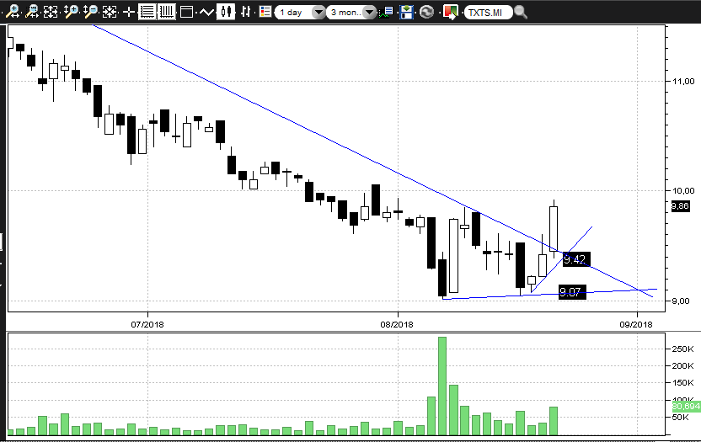Click the symbol search magnifier icon
Image resolution: width=701 pixels, height=442 pixels.
point(521,12)
